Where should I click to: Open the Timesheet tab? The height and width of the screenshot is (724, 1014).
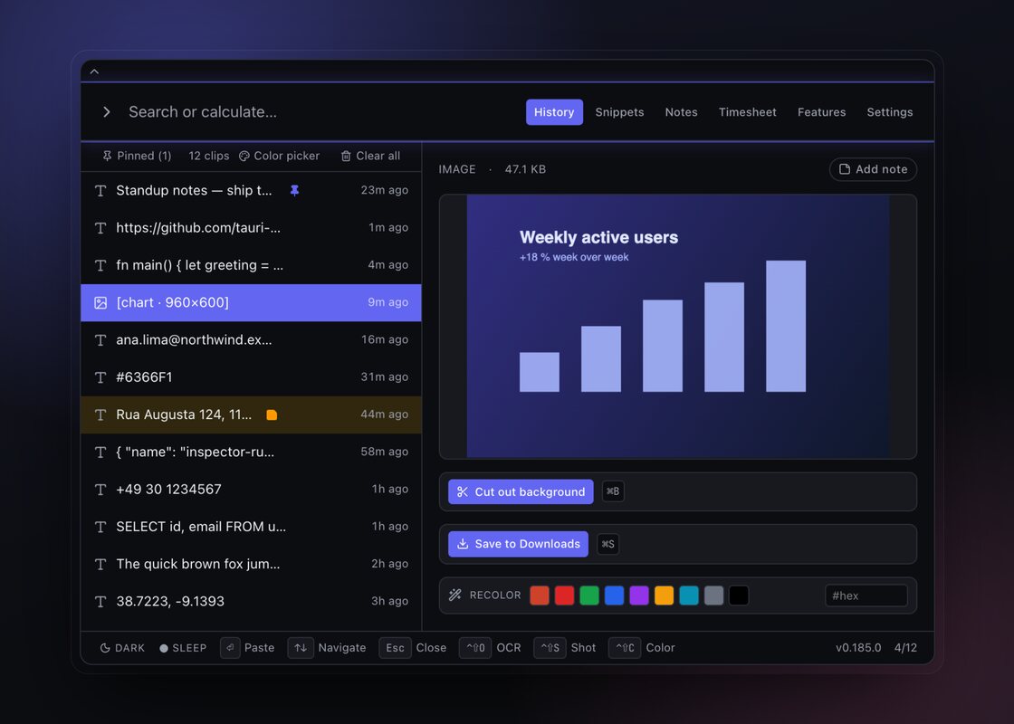point(748,112)
